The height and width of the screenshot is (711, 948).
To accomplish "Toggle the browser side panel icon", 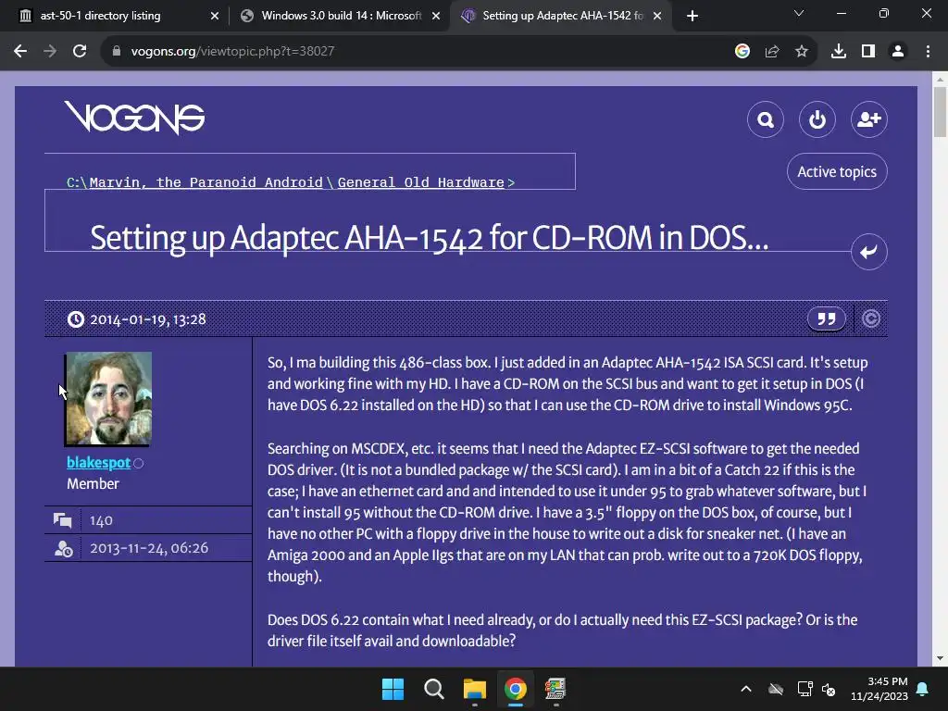I will click(x=868, y=52).
